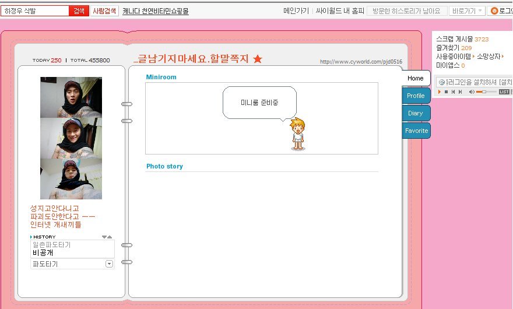This screenshot has width=513, height=309.
Task: Switch to the Diary tab
Action: (x=416, y=113)
